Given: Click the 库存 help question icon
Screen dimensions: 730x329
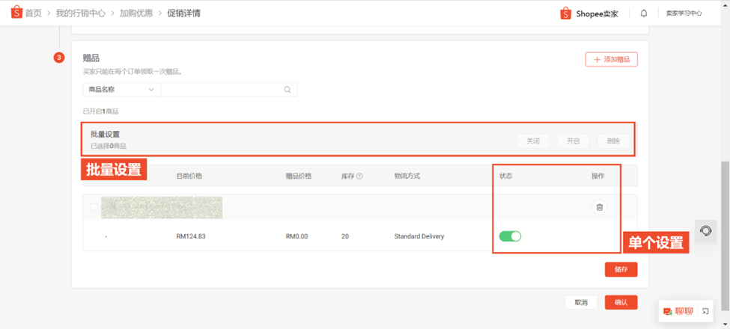Looking at the screenshot, I should pyautogui.click(x=360, y=176).
